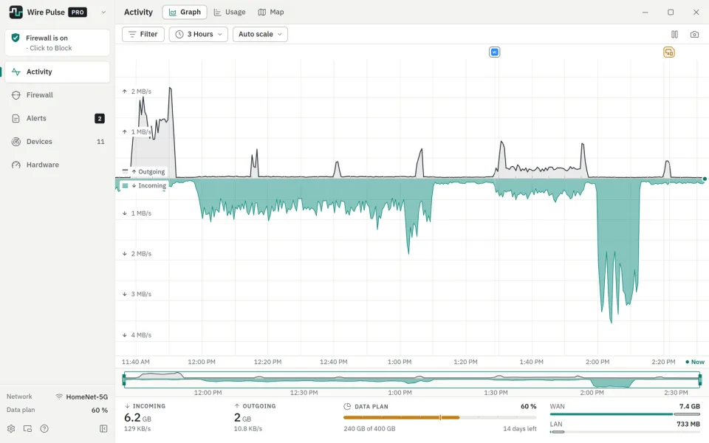Collapse the sidebar panel
The image size is (709, 443).
tap(103, 428)
